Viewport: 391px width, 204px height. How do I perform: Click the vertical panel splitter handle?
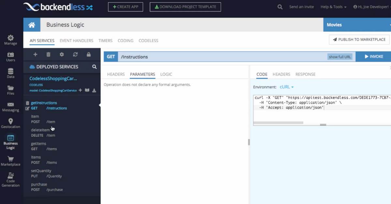pyautogui.click(x=249, y=142)
